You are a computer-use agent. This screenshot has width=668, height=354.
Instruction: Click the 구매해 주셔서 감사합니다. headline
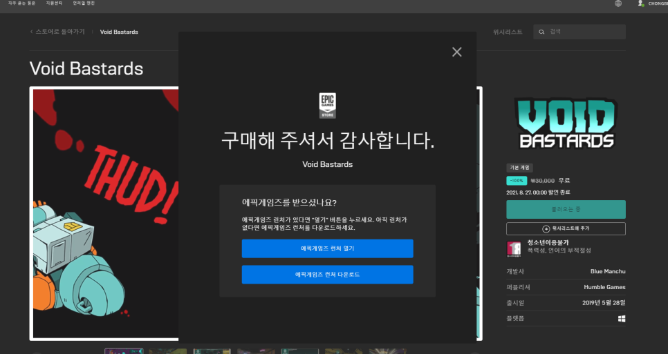pyautogui.click(x=328, y=141)
